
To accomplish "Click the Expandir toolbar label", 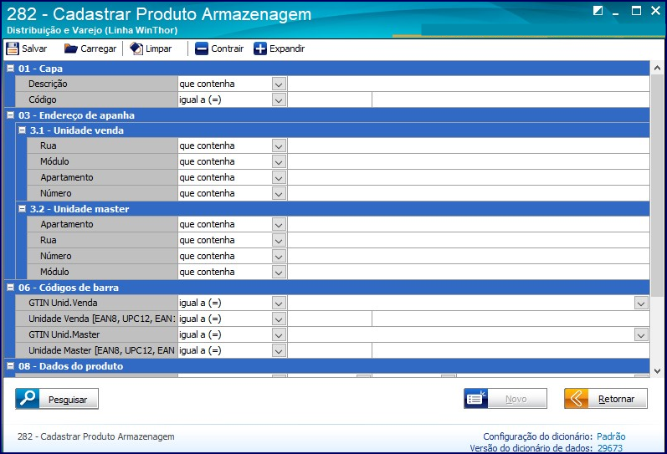I will click(287, 48).
